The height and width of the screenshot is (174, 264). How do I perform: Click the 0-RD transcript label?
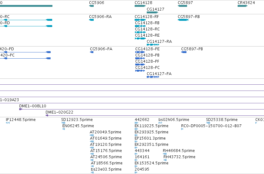click(5, 23)
